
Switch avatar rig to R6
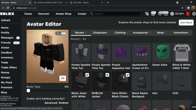tap(58, 33)
